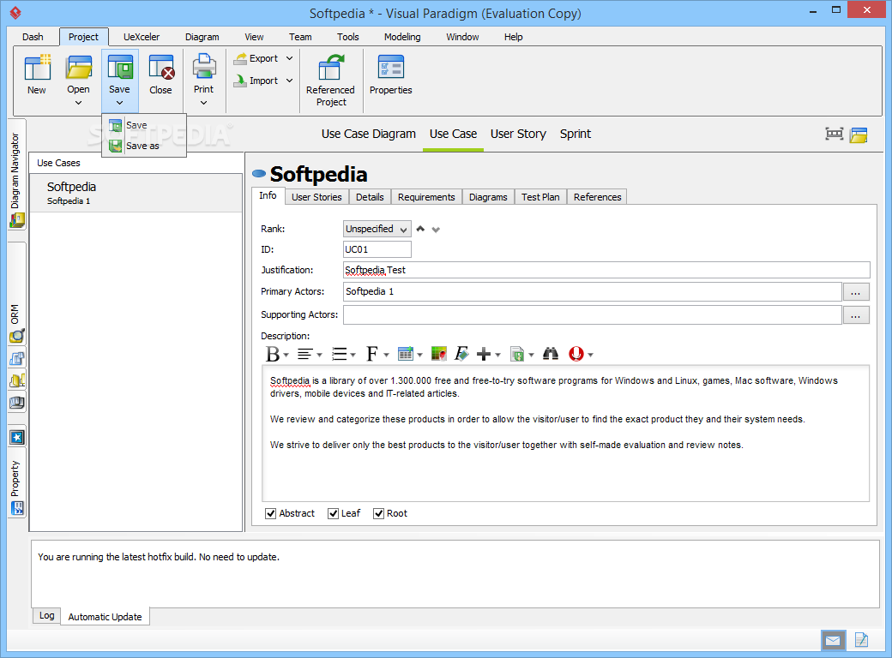Open the UeXceler ribbon tab
The height and width of the screenshot is (658, 892).
(142, 37)
